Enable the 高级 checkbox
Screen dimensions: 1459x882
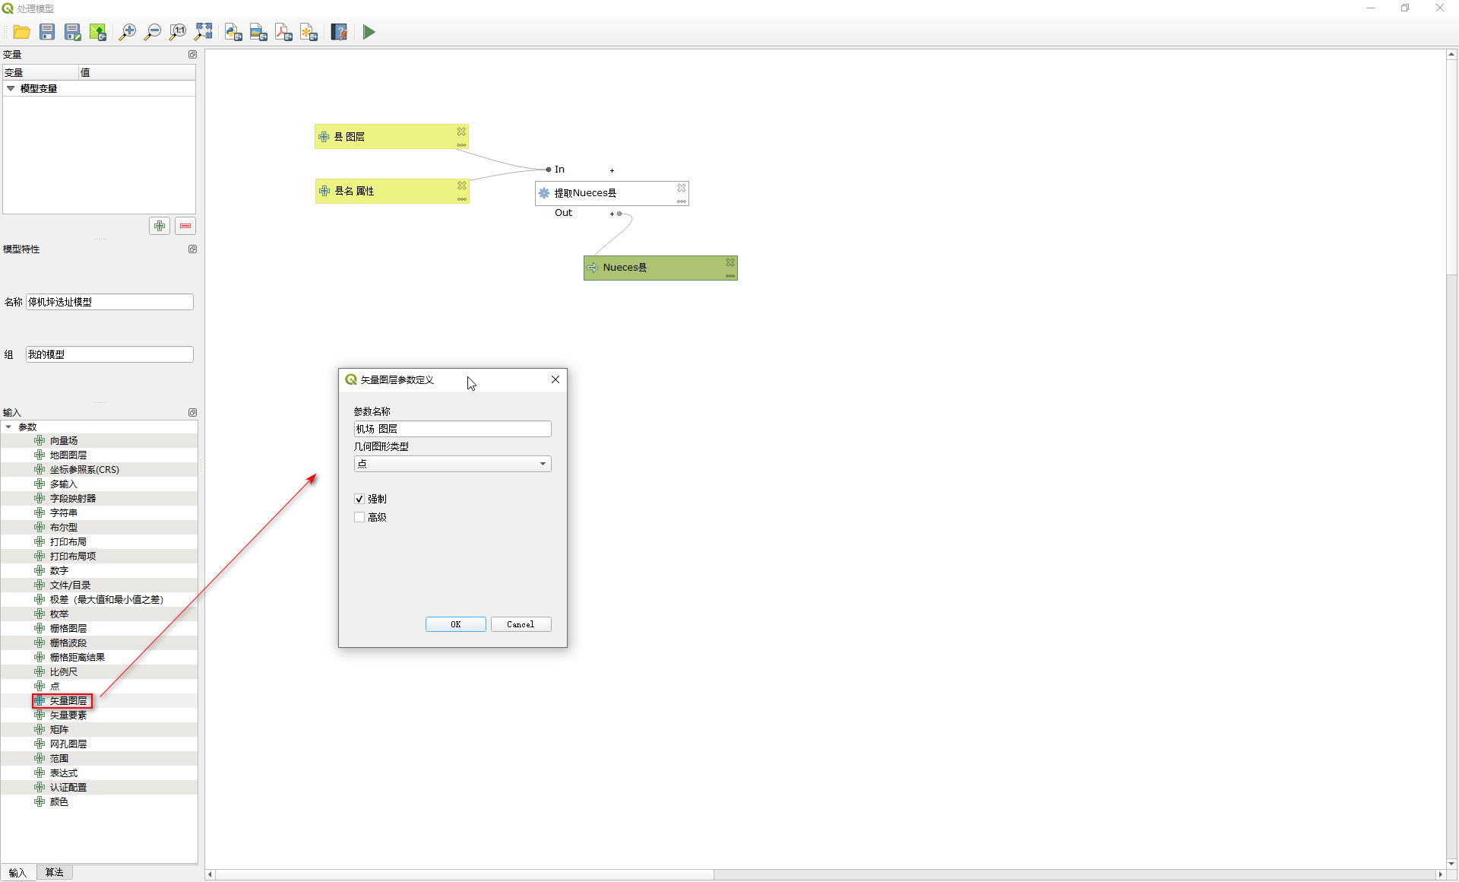click(x=359, y=517)
